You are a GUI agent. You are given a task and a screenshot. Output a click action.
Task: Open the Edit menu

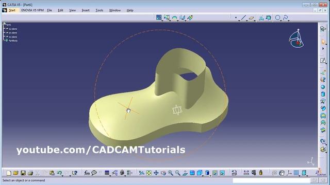coord(60,10)
